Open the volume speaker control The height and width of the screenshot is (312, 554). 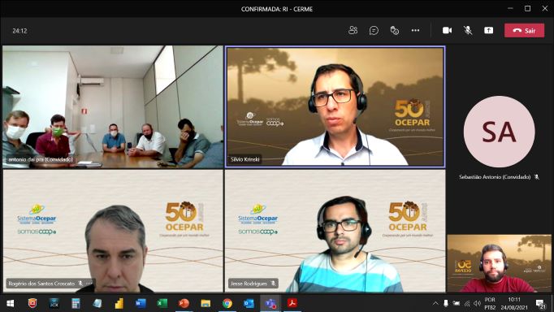point(478,304)
